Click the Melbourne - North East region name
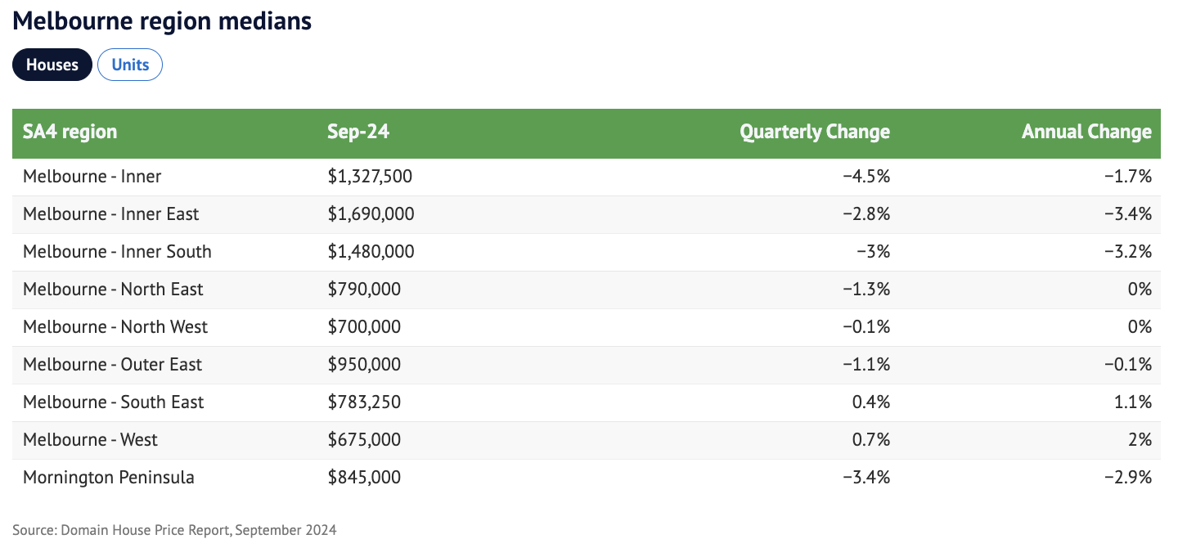 tap(113, 290)
